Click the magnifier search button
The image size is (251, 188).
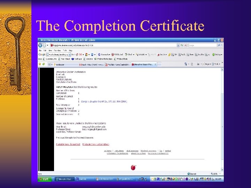click(219, 45)
